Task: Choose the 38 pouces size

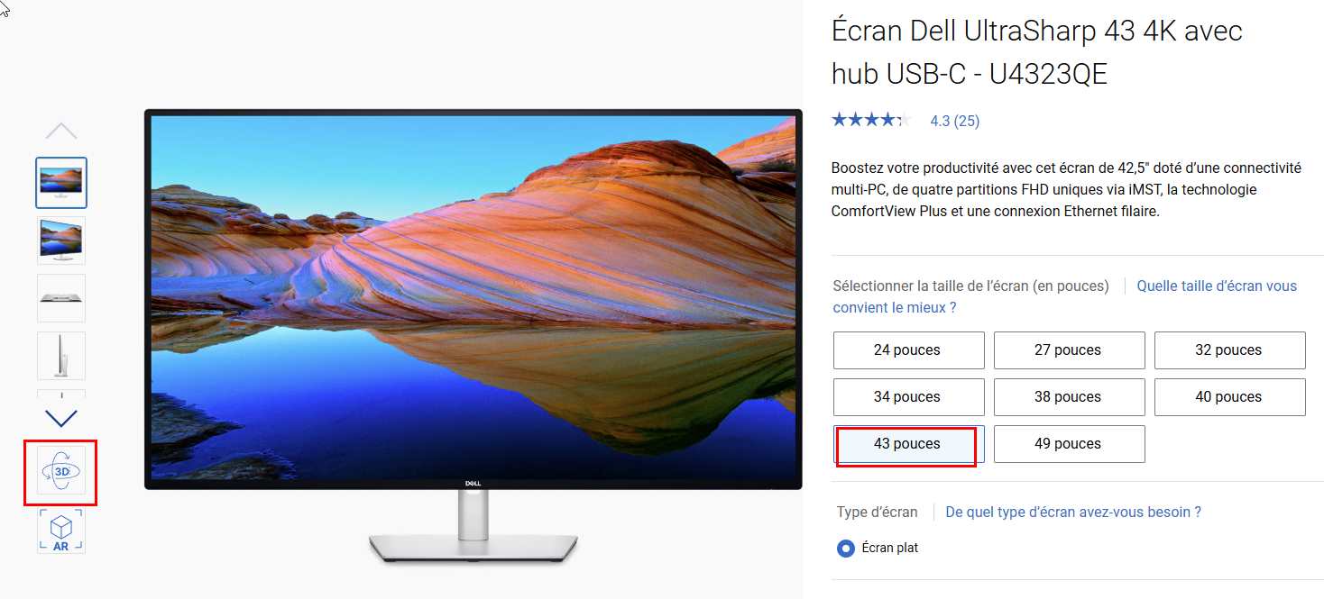Action: [x=1069, y=397]
